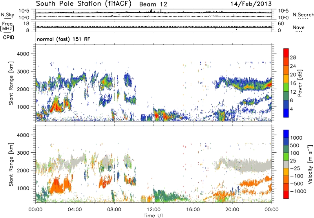The image size is (314, 218).
Task: Click the 'Freq. [MHz]' axis label
Action: tap(7, 27)
